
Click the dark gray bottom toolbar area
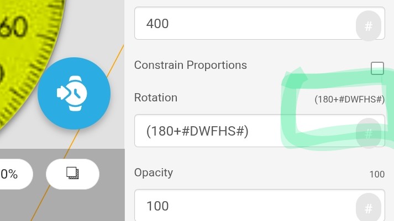tap(105, 204)
